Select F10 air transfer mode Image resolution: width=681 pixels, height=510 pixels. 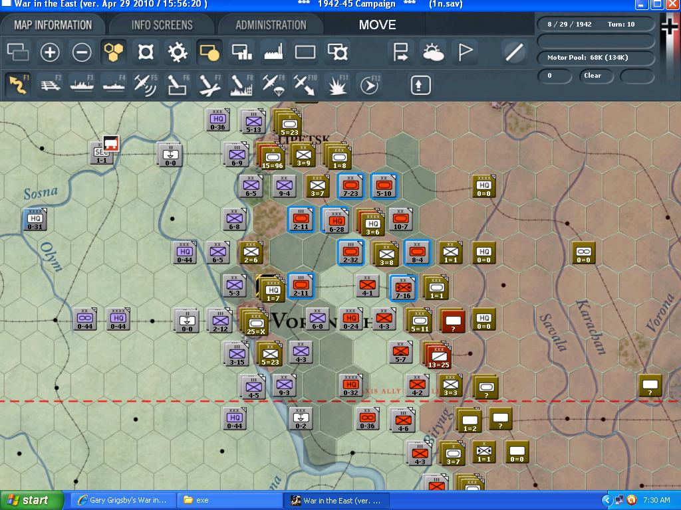click(x=305, y=84)
